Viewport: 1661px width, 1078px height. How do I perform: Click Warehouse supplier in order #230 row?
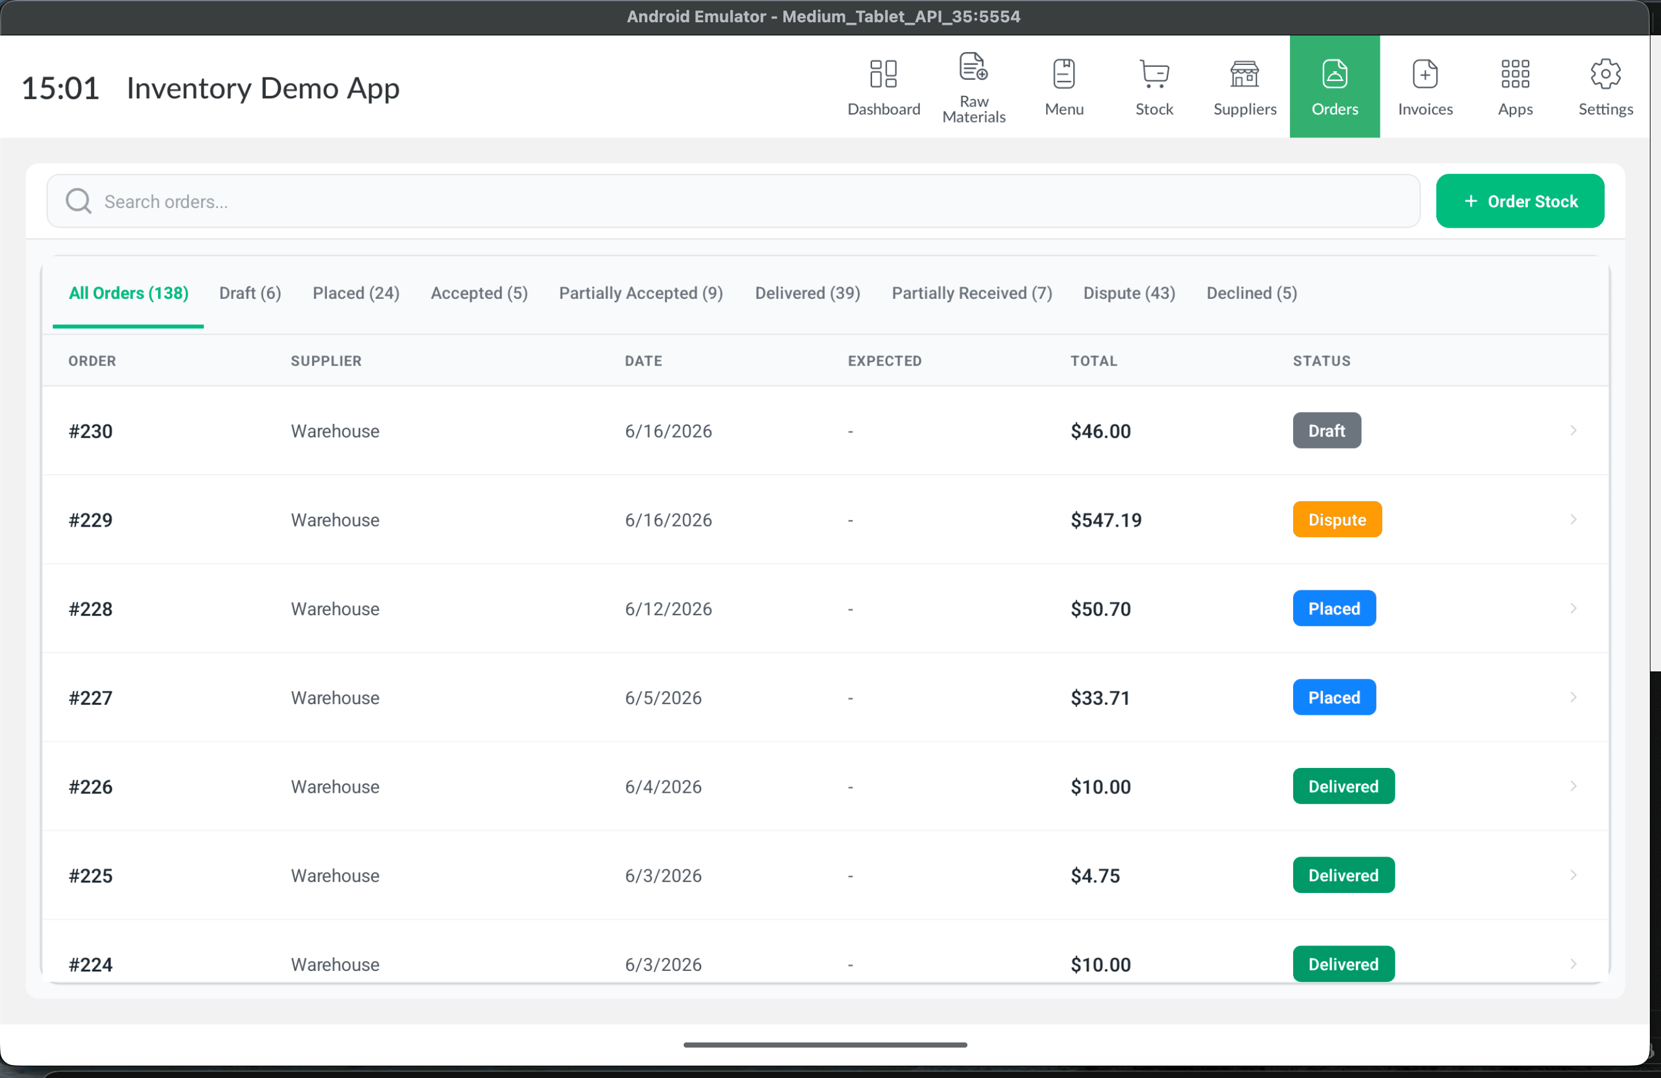click(x=335, y=431)
